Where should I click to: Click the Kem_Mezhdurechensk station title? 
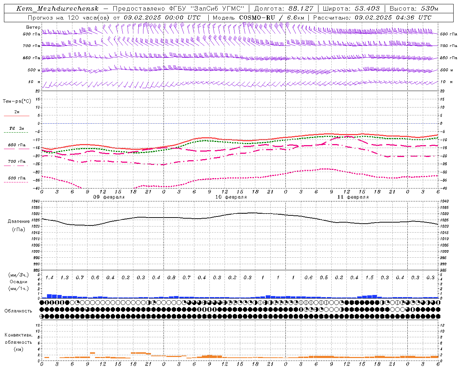(57, 9)
